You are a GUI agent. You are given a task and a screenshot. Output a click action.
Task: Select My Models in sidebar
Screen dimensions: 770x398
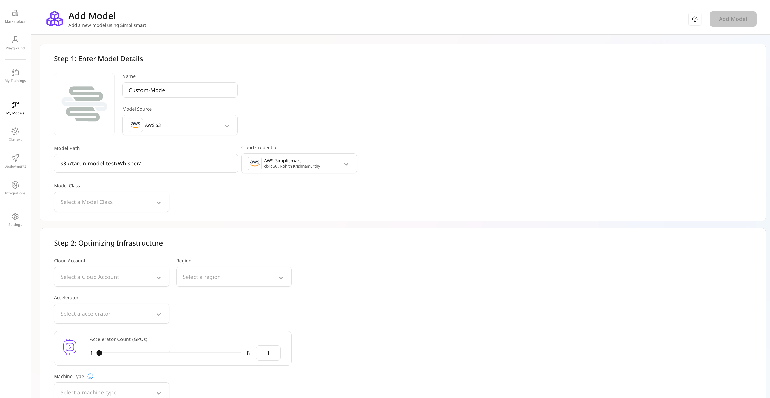(x=15, y=108)
